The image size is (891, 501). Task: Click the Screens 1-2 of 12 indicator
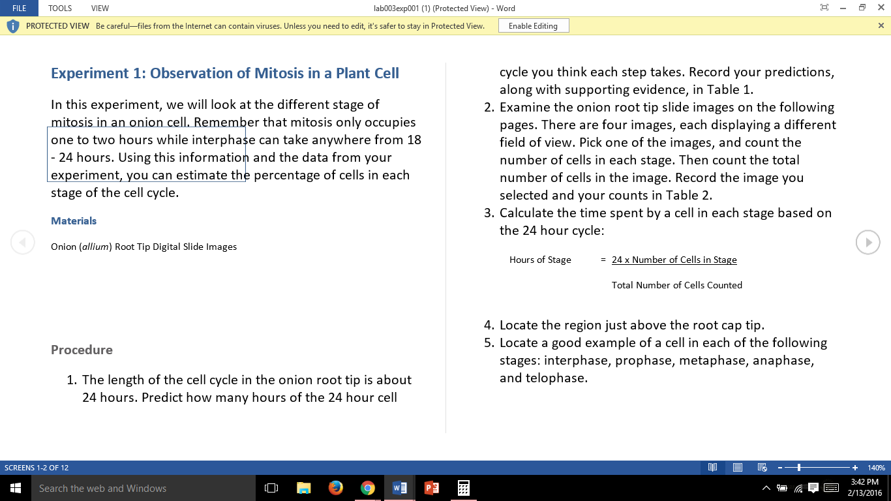(37, 468)
